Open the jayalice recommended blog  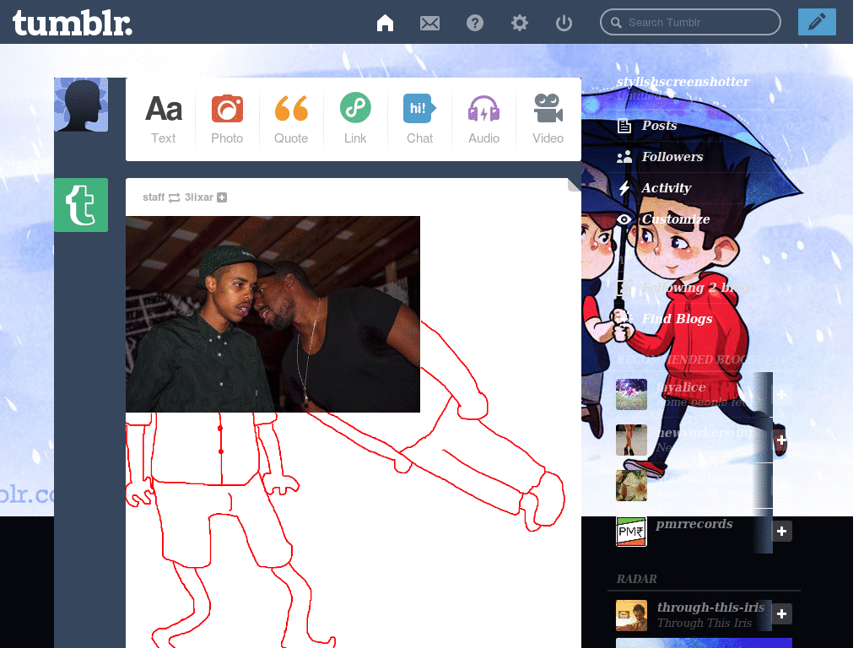(x=681, y=387)
